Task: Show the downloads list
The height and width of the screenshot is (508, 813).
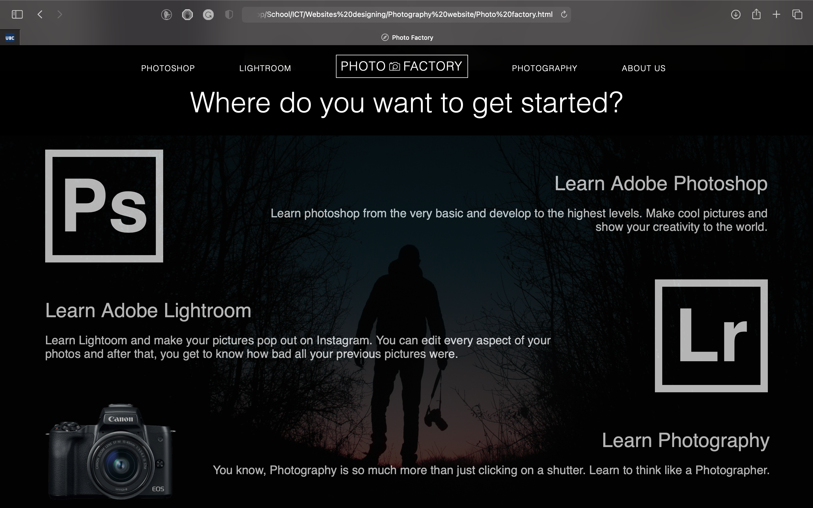Action: tap(735, 14)
